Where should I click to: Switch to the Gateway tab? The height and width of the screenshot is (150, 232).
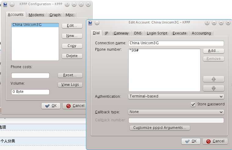tap(121, 33)
